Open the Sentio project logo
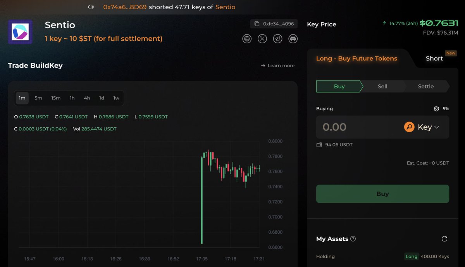This screenshot has height=267, width=465. pyautogui.click(x=20, y=32)
